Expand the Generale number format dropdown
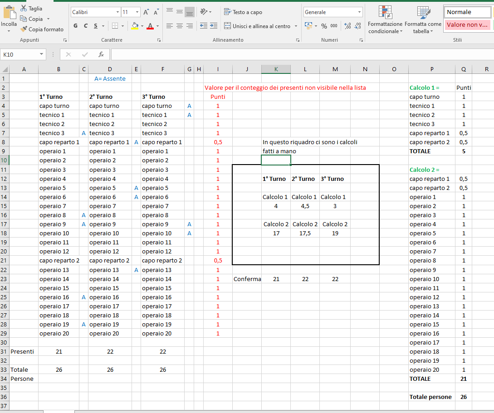Viewport: 494px width, 413px height. pos(359,12)
